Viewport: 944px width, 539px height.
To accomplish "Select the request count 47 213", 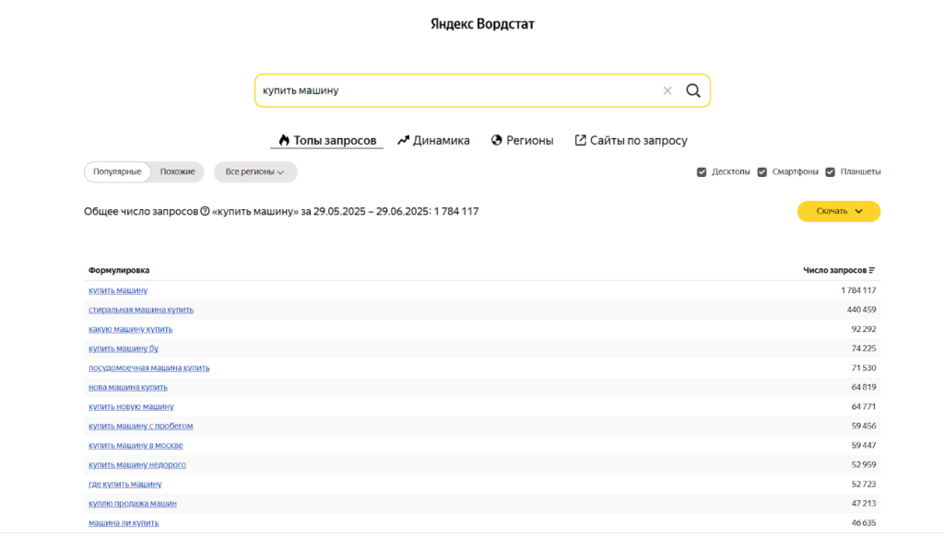I will pos(864,503).
